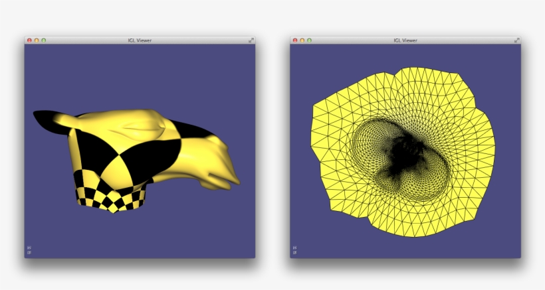
Task: Close the right IGL Viewer window
Action: pyautogui.click(x=295, y=40)
